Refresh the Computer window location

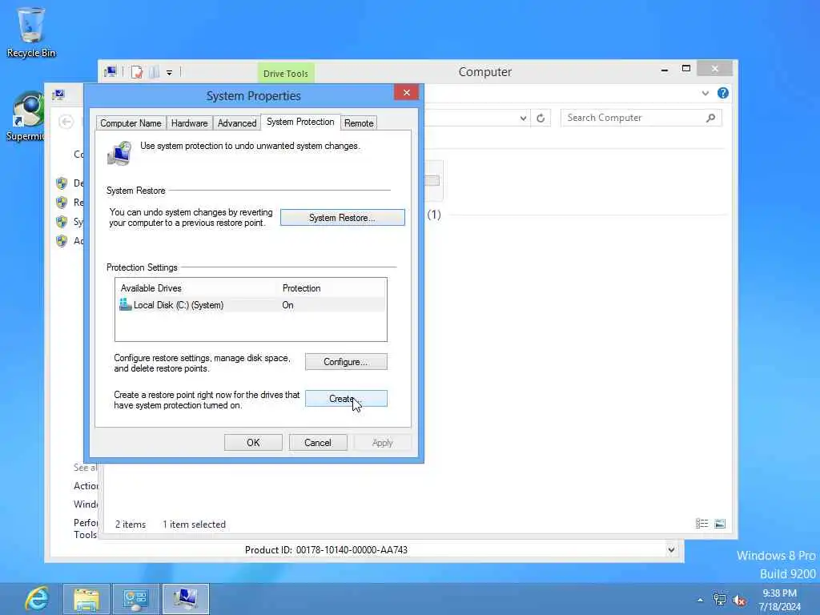point(541,119)
